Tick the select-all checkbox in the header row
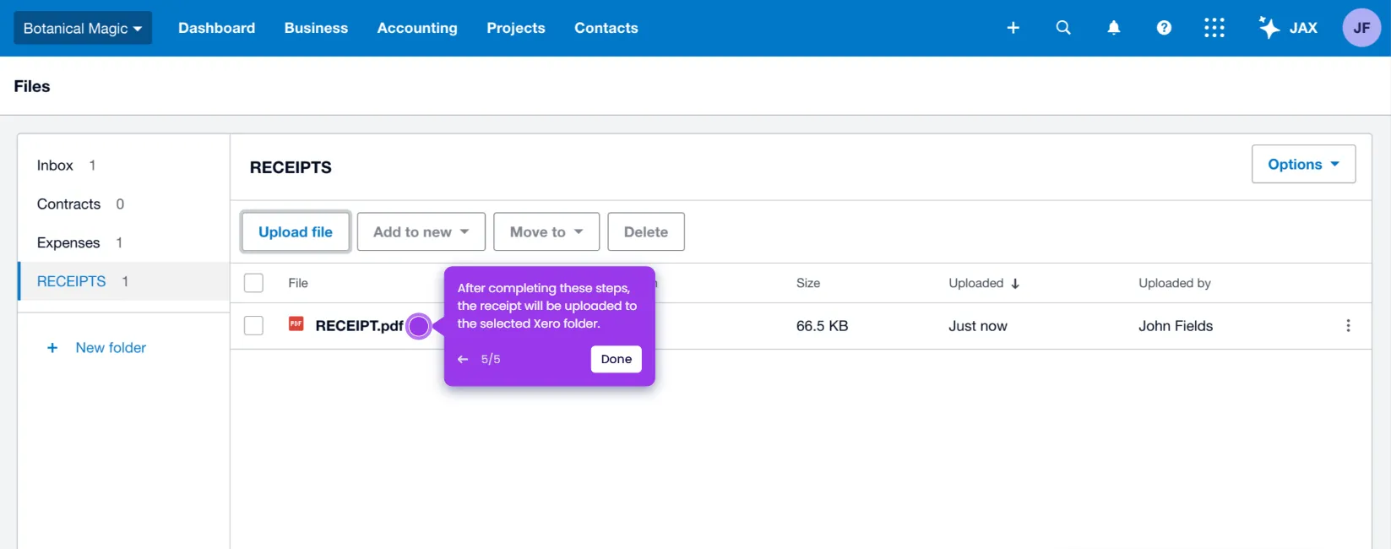1391x549 pixels. pyautogui.click(x=253, y=283)
